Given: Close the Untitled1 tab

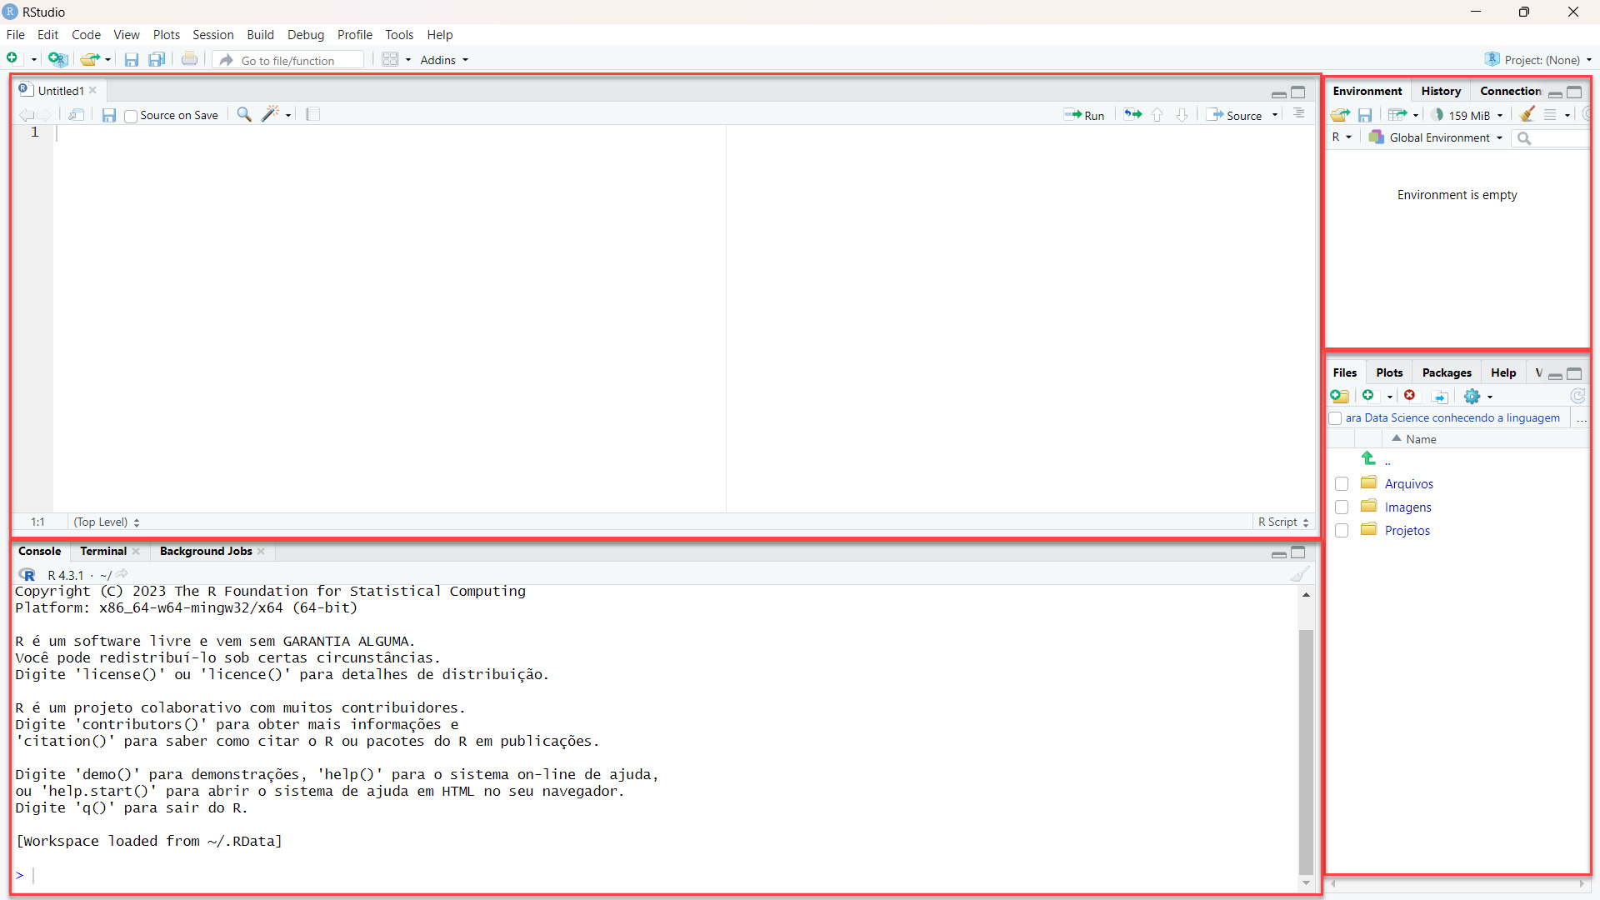Looking at the screenshot, I should (x=92, y=91).
